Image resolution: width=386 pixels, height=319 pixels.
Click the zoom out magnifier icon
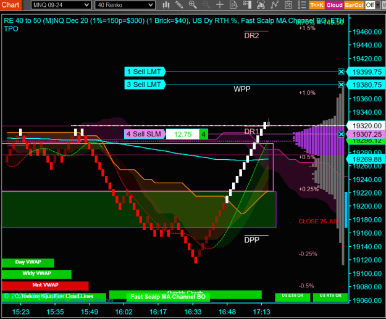point(206,5)
